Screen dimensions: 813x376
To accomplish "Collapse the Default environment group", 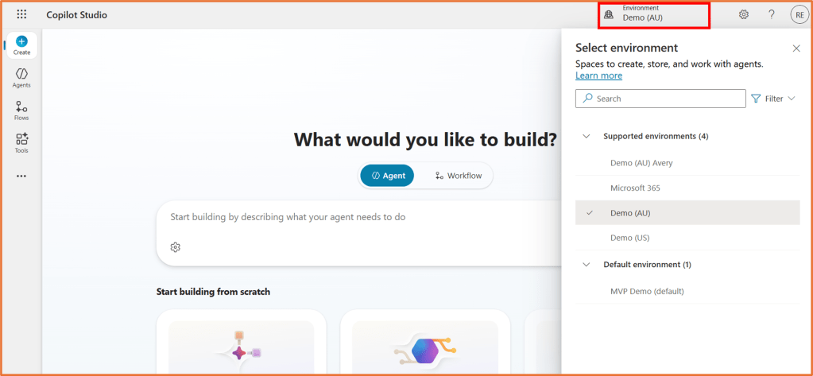I will (x=587, y=264).
